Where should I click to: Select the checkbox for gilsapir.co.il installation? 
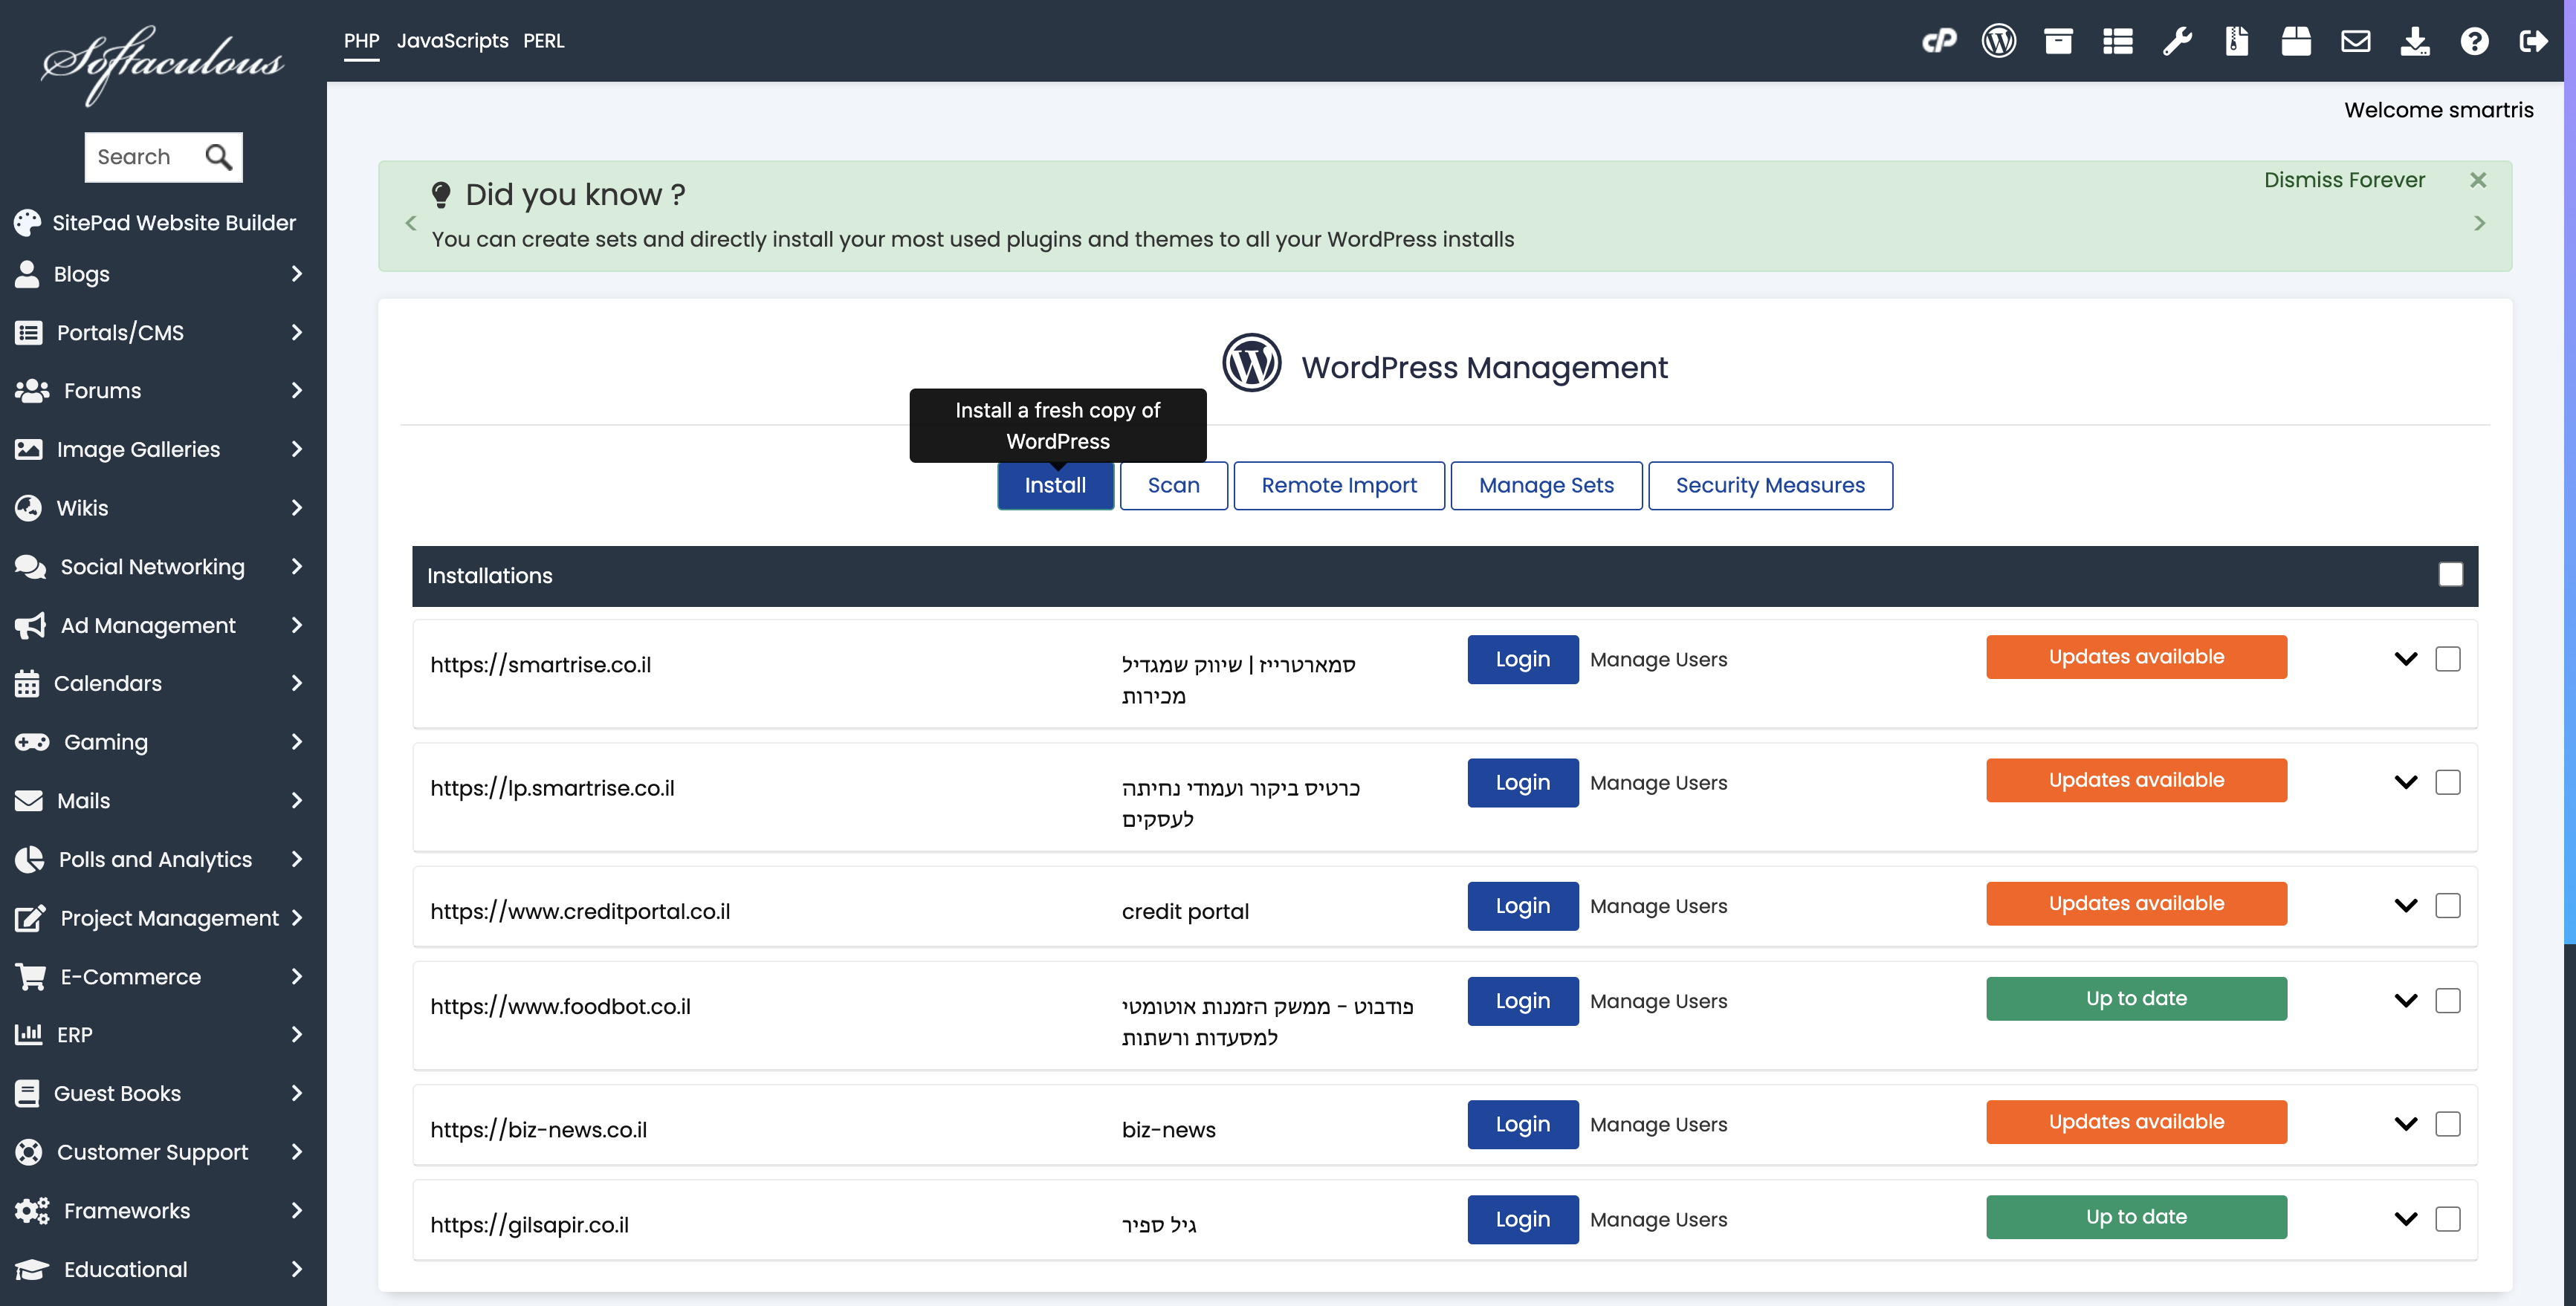click(x=2447, y=1219)
